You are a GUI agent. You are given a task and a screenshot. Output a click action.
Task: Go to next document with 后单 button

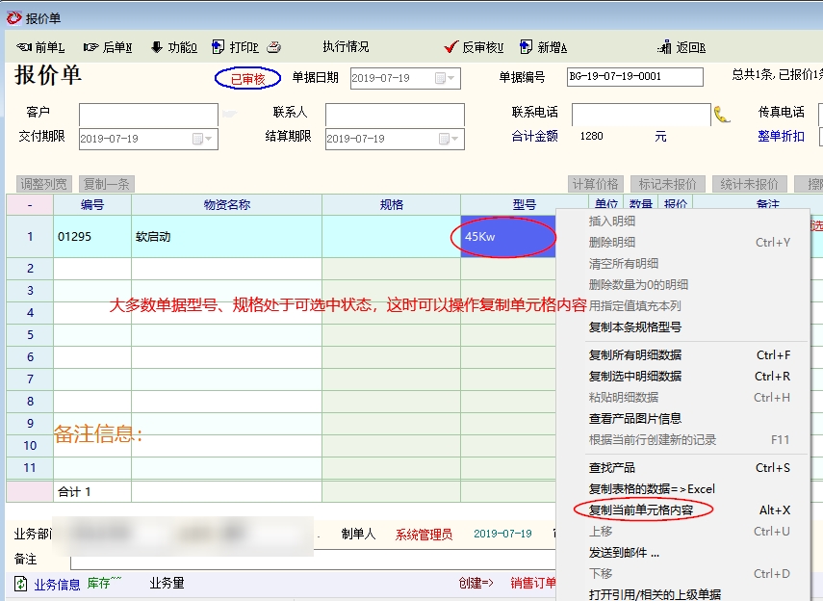[107, 47]
